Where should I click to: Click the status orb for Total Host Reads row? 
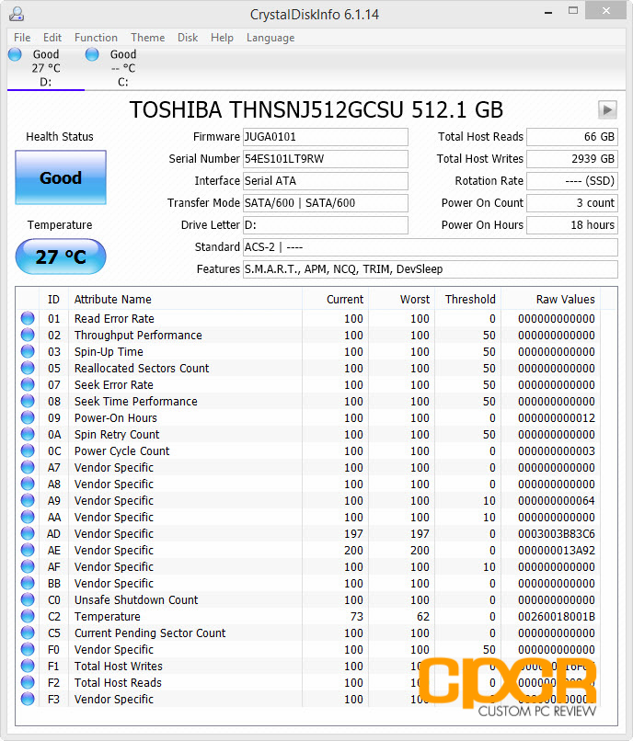tap(28, 682)
